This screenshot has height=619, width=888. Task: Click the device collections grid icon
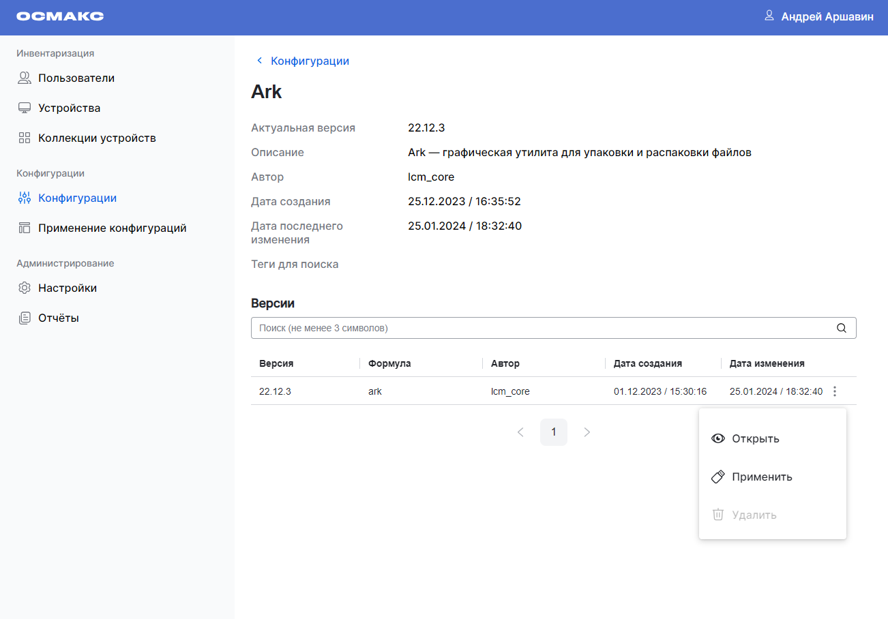coord(25,138)
